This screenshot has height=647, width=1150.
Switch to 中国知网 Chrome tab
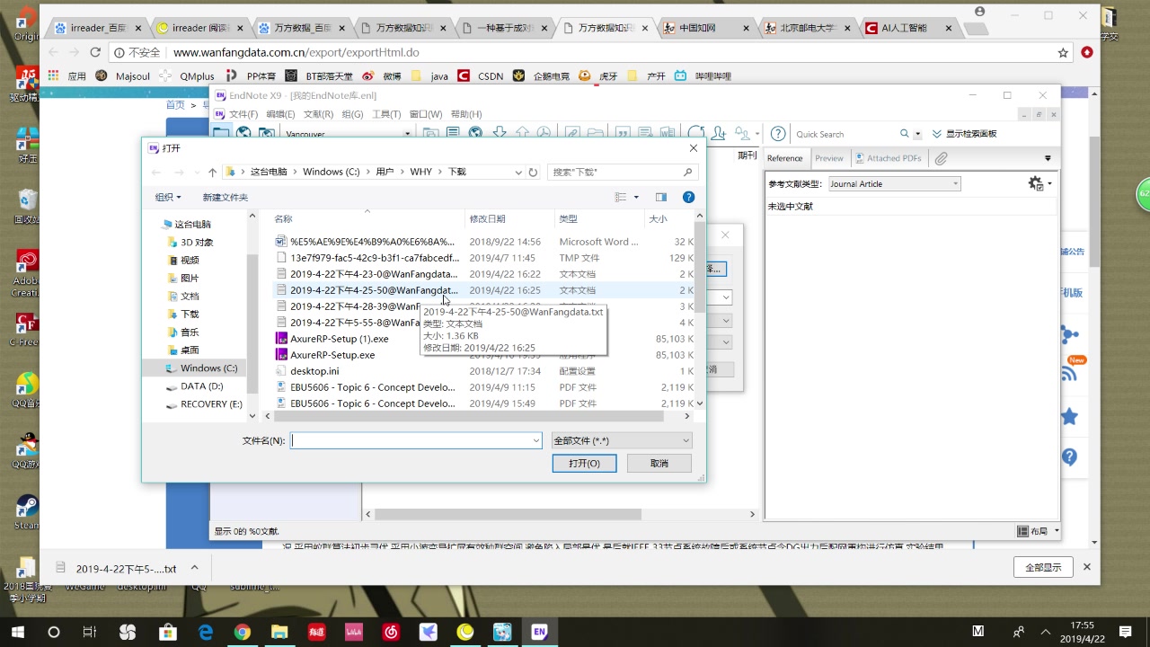tap(704, 28)
